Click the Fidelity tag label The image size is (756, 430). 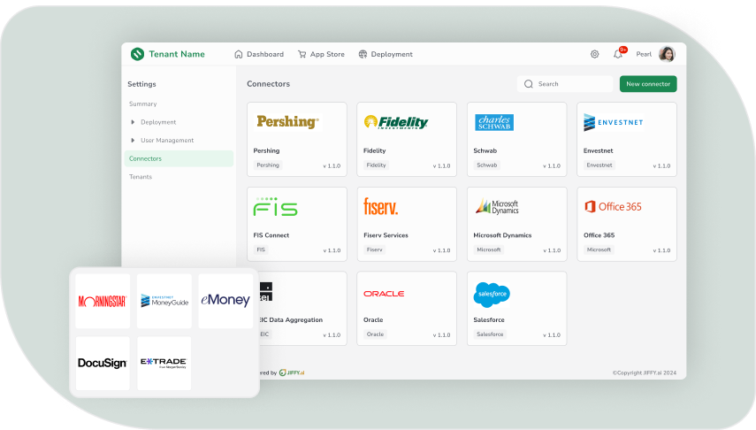click(x=376, y=165)
